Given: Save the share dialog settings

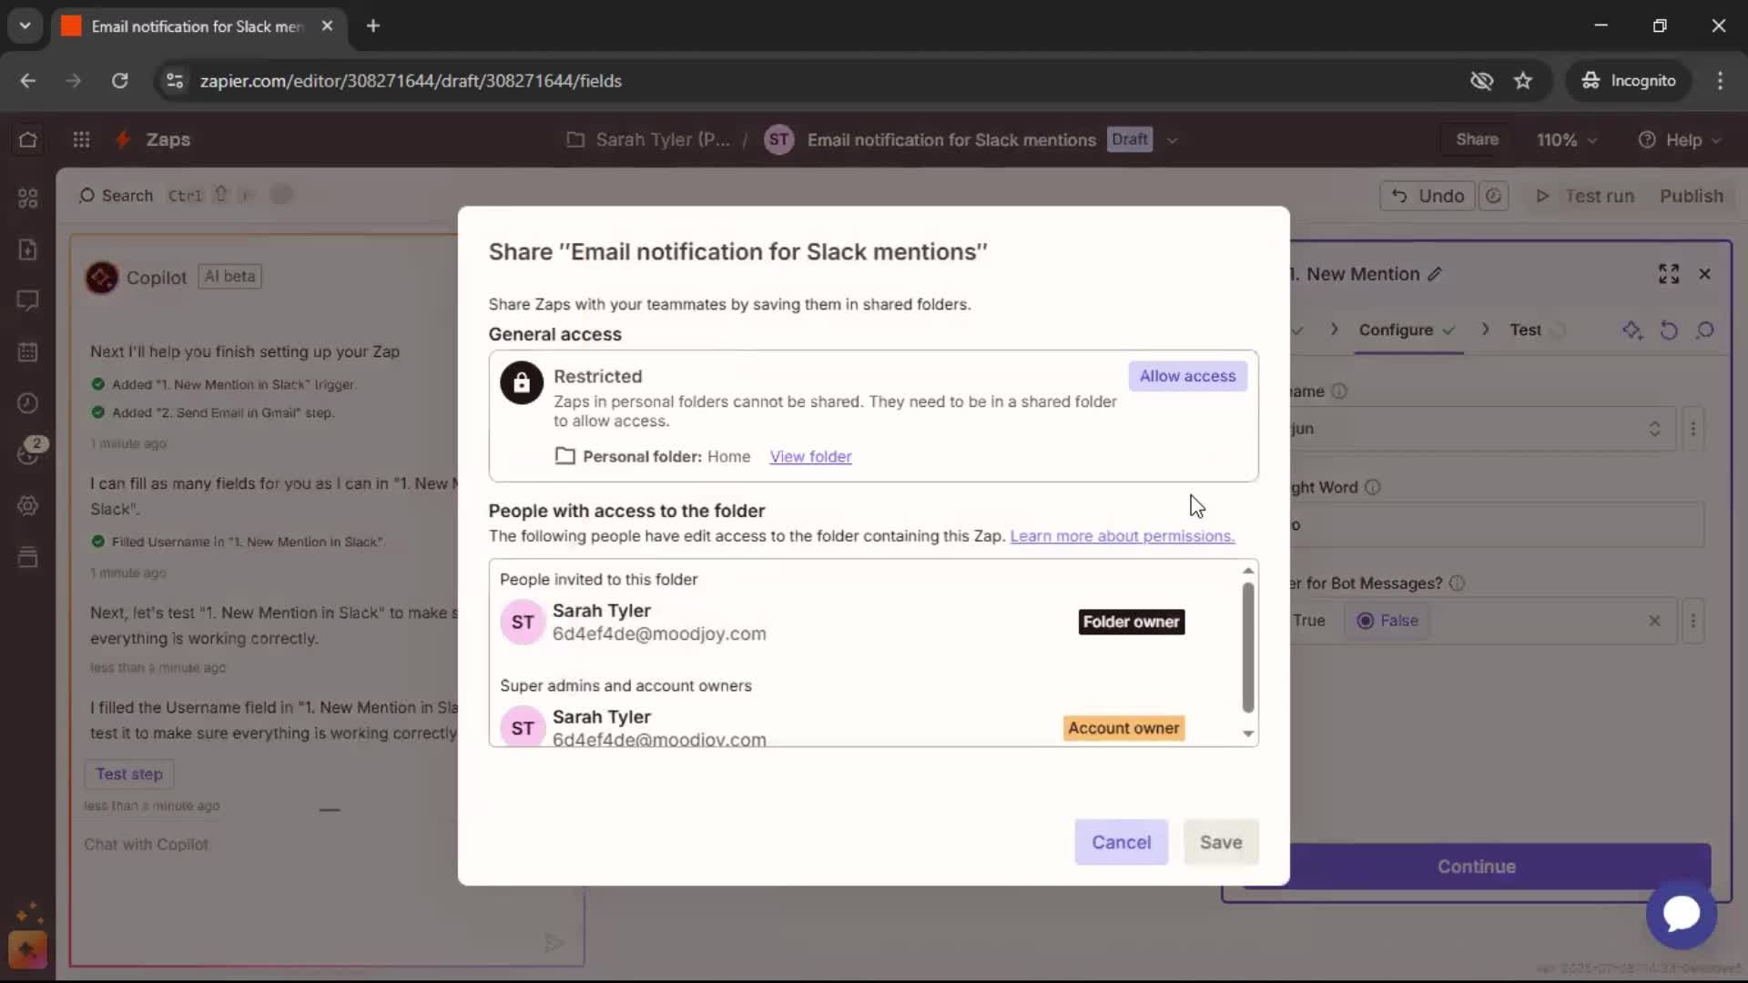Looking at the screenshot, I should click(x=1221, y=842).
